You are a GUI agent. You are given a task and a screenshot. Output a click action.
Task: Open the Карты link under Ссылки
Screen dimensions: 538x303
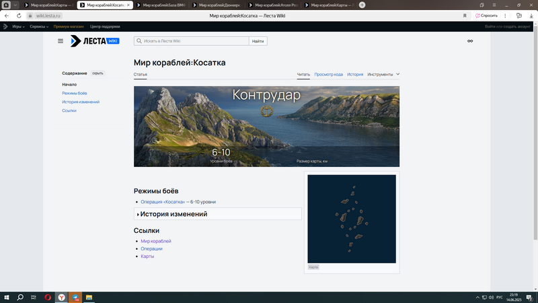pyautogui.click(x=147, y=257)
